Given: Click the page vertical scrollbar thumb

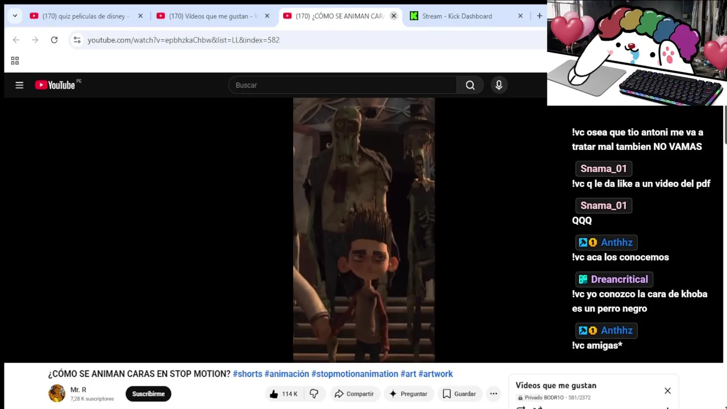Looking at the screenshot, I should [x=725, y=125].
